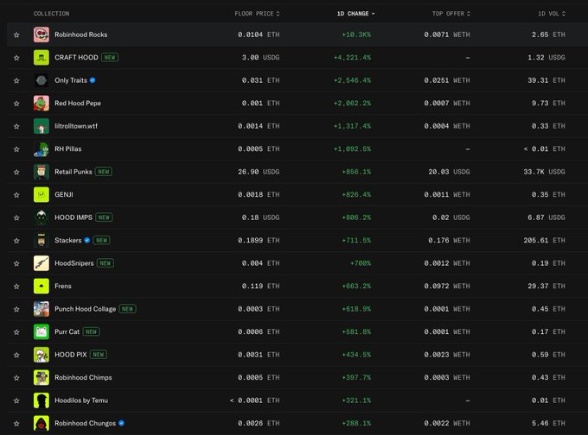588x435 pixels.
Task: Open the HOOD PIX avatar
Action: click(42, 355)
